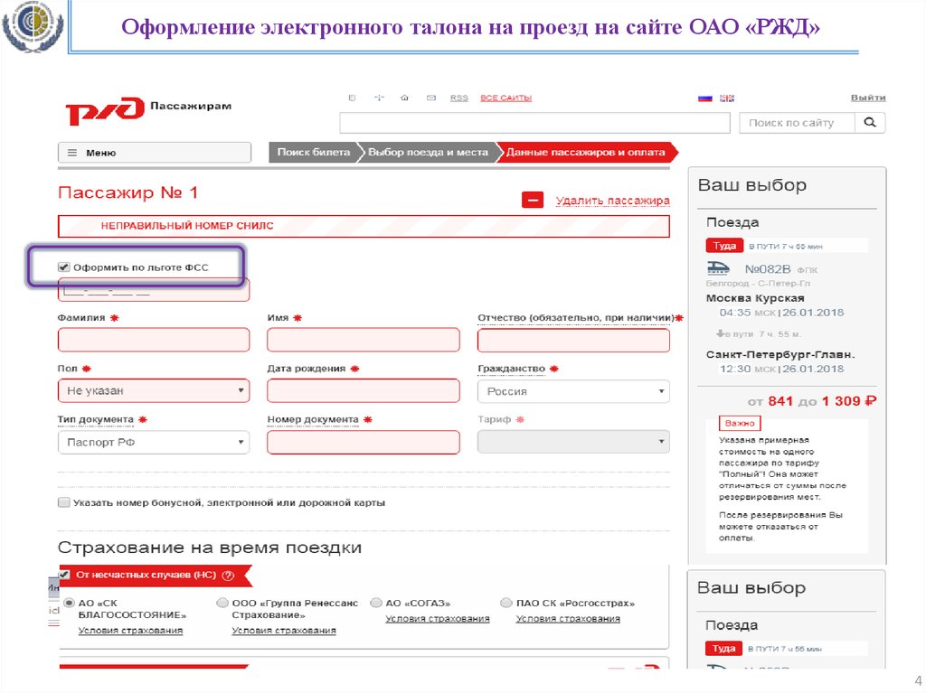Click the 'НЕПРАВИЛЬНЫЙ НОМЕР СНИЛС' error message

coord(364,226)
